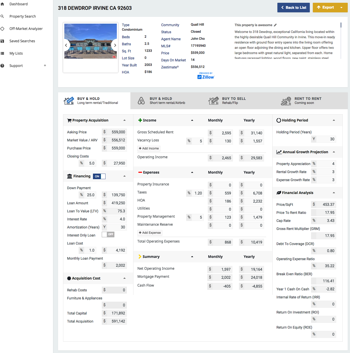Switch to Buy & Hold Long term rental tab
Image resolution: width=350 pixels, height=353 pixels.
94,101
